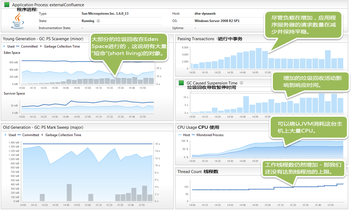The image size is (352, 210).
Task: Toggle Committed legend in Young Generation chart
Action: tap(27, 46)
